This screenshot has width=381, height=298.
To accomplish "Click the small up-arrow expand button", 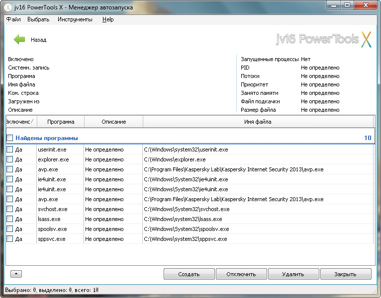I will click(16, 274).
